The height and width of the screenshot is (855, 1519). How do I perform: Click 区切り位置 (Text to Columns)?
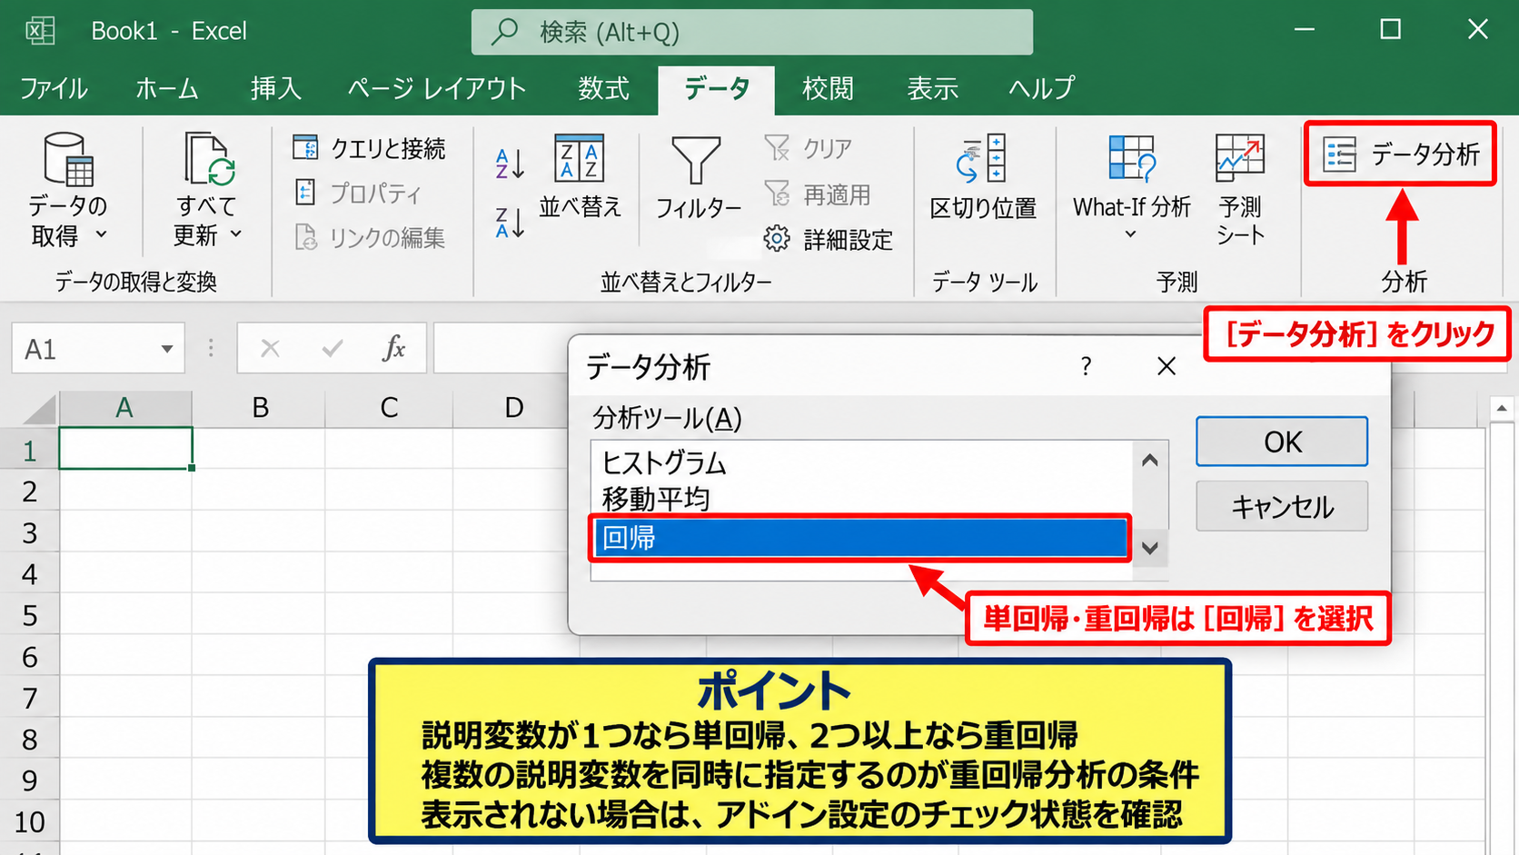pyautogui.click(x=983, y=177)
